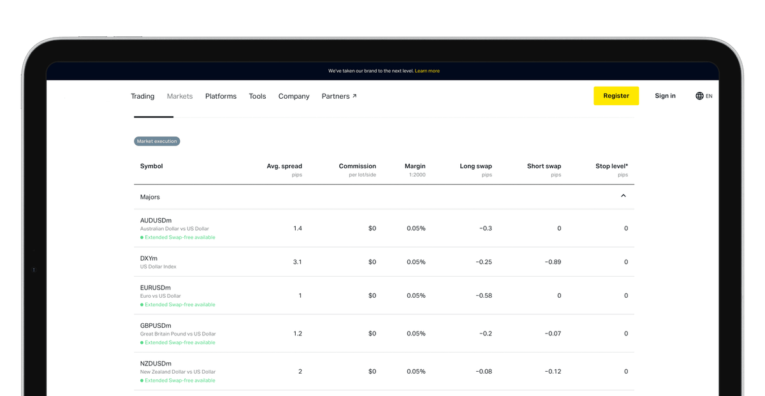The image size is (765, 396).
Task: Click the −0.89 short swap for DXYm
Action: (551, 262)
